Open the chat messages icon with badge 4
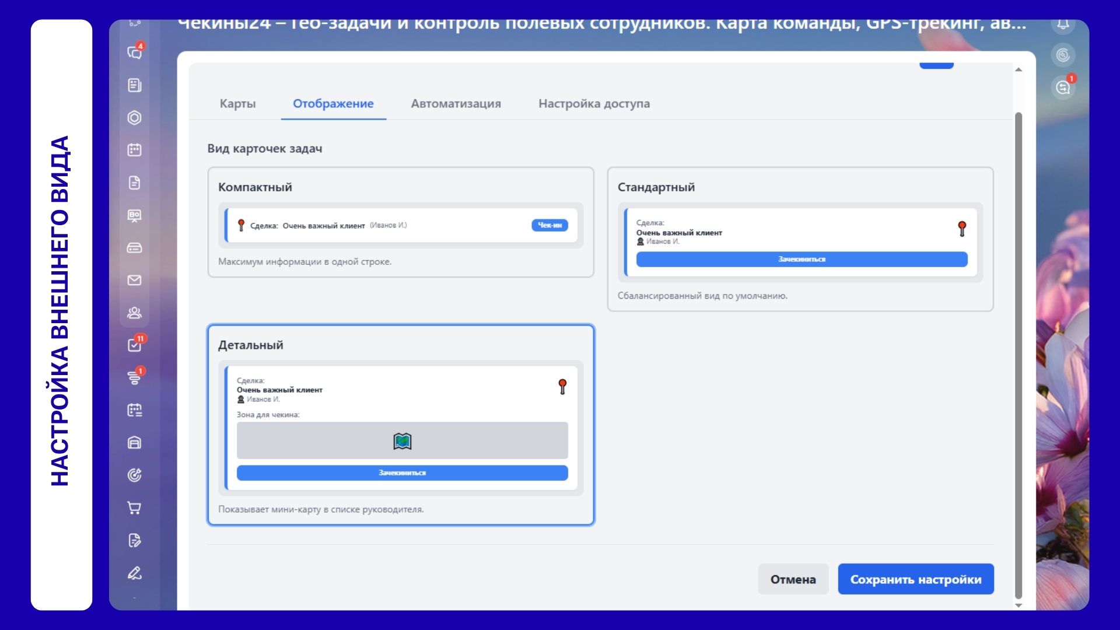The height and width of the screenshot is (630, 1120). point(135,52)
